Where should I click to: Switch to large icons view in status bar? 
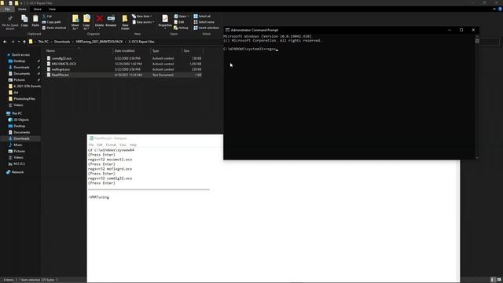[499, 280]
